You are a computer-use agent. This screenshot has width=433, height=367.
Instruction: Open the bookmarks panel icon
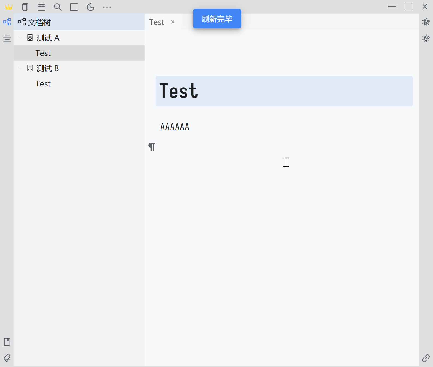[x=7, y=342]
